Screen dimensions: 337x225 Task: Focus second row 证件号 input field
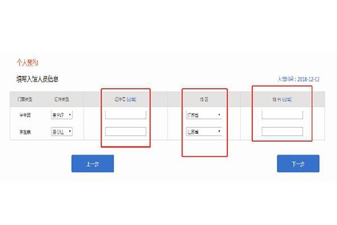[x=125, y=131]
